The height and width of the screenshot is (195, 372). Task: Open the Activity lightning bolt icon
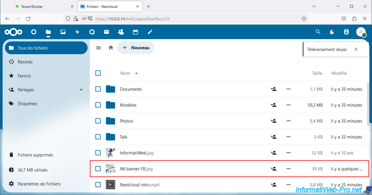77,32
